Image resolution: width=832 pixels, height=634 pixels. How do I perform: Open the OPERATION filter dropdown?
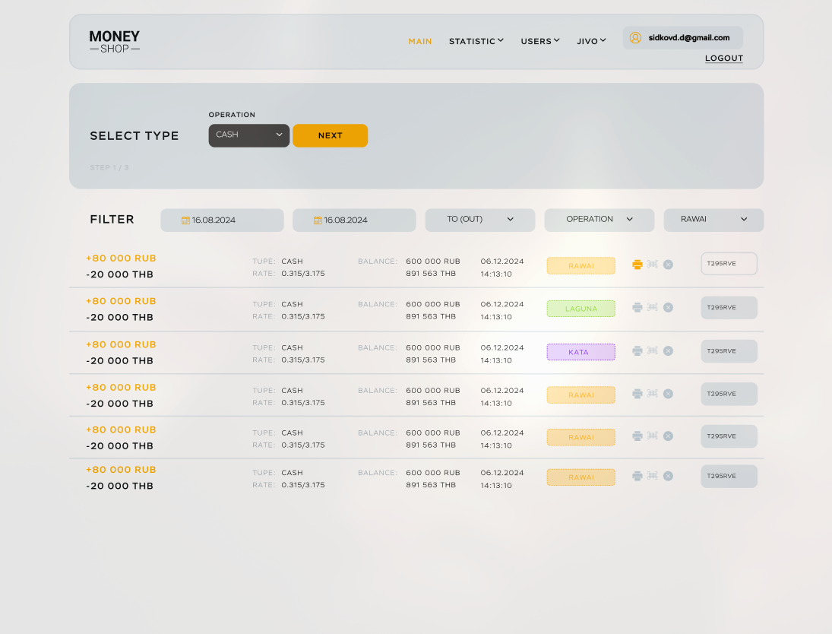(599, 219)
